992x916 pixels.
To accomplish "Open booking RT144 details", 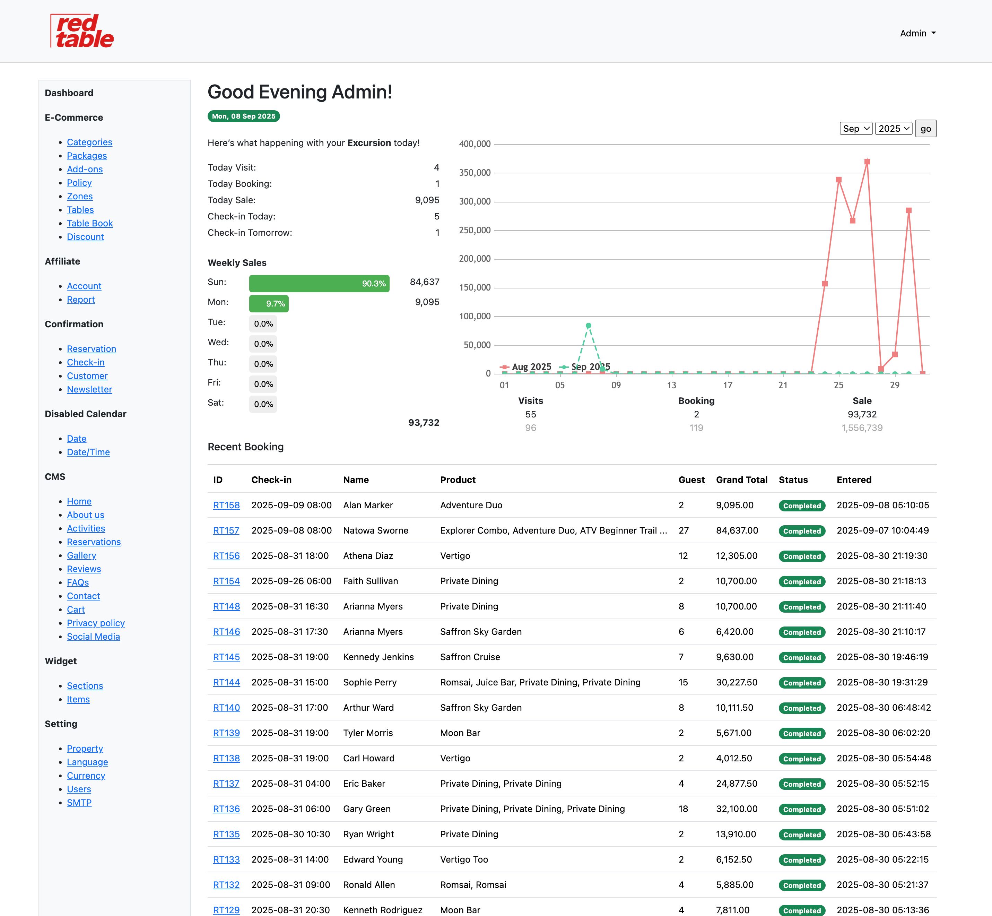I will (x=226, y=682).
